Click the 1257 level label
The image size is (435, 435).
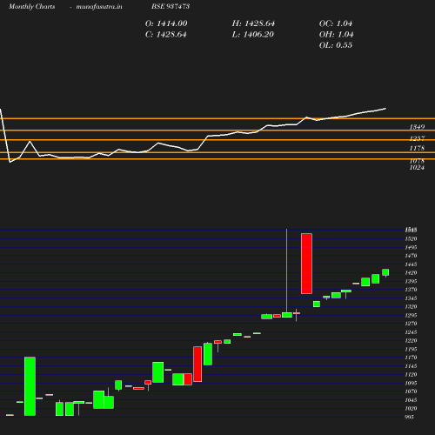tap(417, 138)
